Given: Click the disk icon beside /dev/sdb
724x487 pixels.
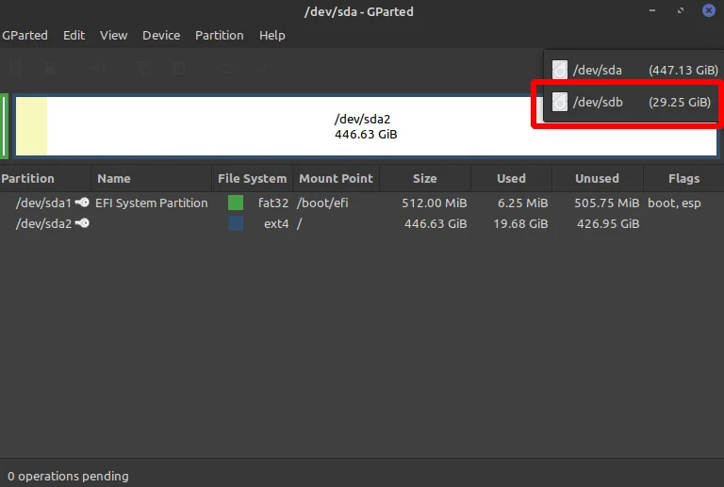Looking at the screenshot, I should (x=560, y=102).
